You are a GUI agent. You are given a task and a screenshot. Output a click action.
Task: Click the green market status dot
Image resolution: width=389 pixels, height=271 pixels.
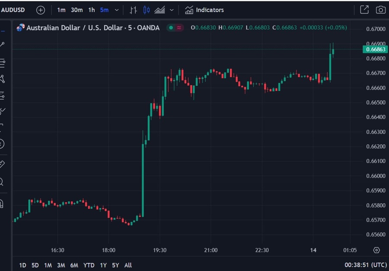[x=171, y=28]
